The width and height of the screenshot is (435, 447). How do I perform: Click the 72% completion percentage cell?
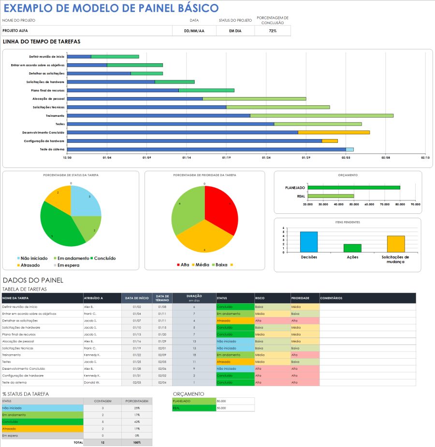272,30
